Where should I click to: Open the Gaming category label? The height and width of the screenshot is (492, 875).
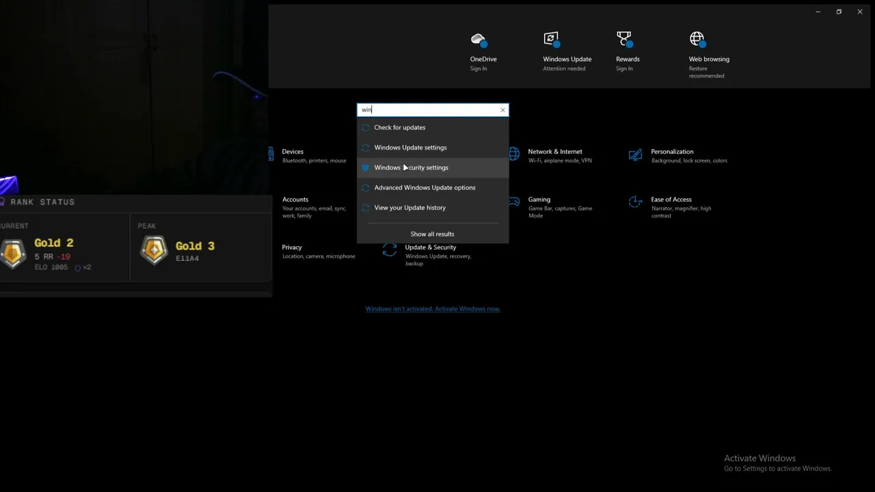tap(539, 200)
